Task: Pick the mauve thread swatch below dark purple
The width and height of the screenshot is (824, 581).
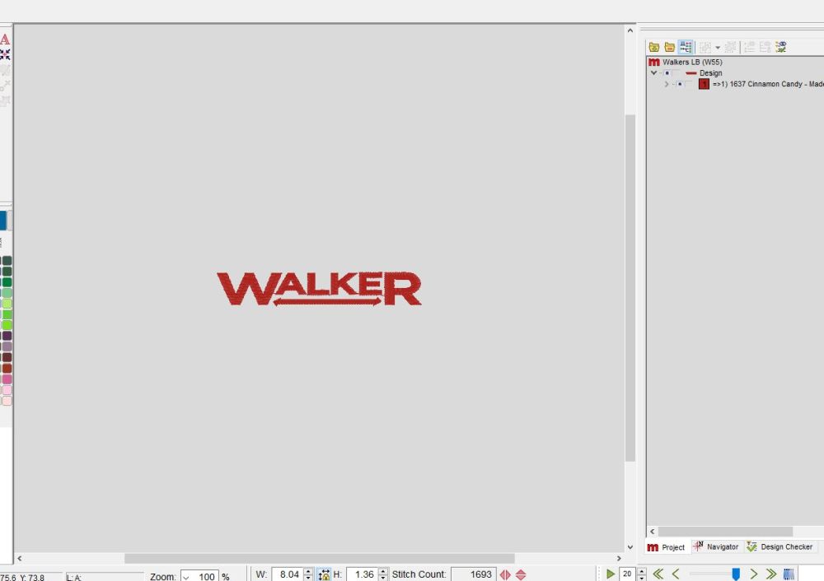Action: point(7,346)
